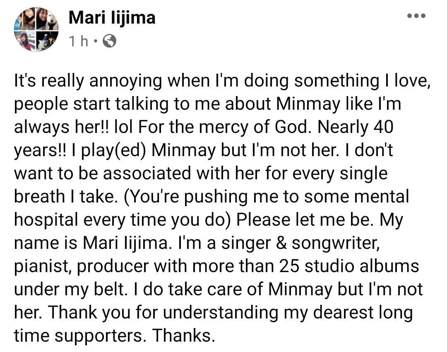Click the globe public audience icon
The height and width of the screenshot is (352, 447).
(109, 41)
